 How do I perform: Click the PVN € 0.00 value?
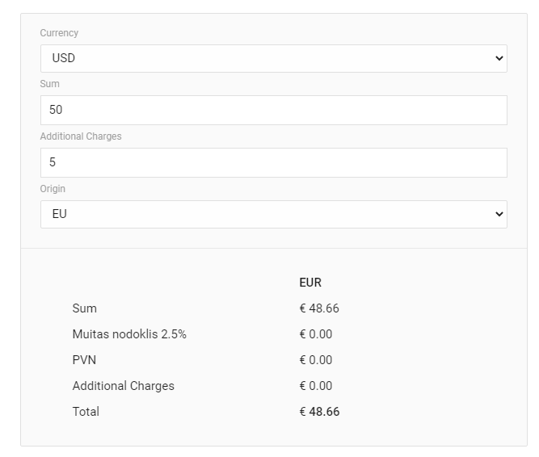click(315, 360)
